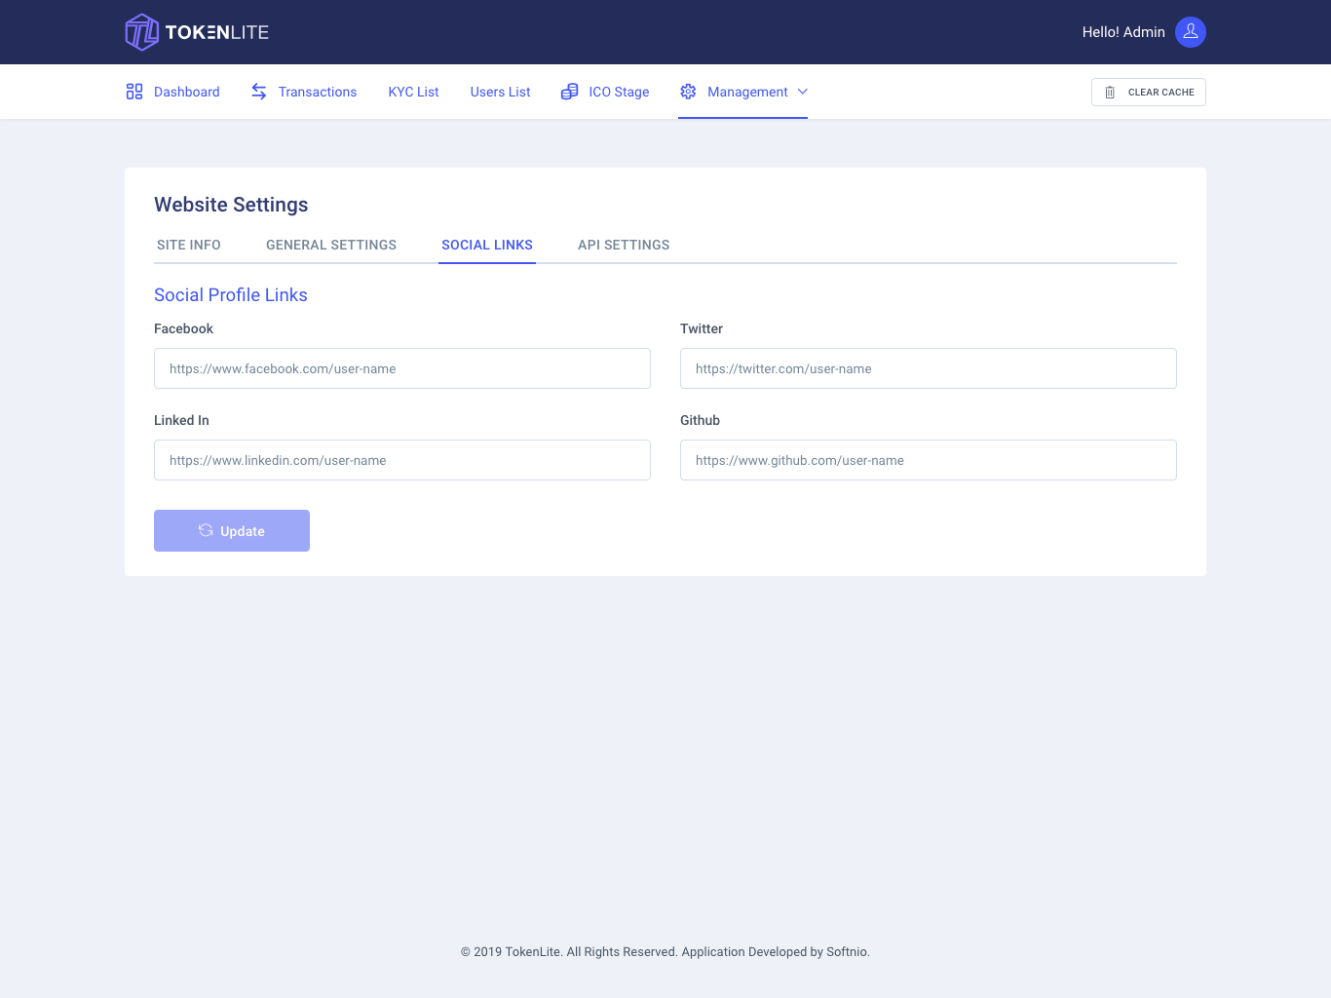1331x998 pixels.
Task: Click the Twitter URL input field
Action: [928, 368]
